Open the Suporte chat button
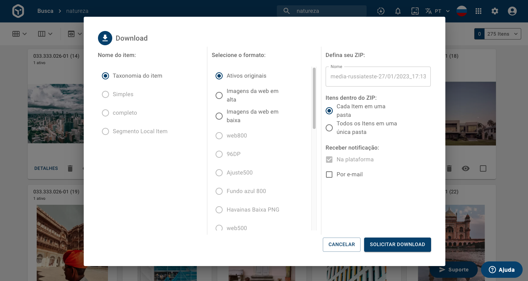This screenshot has width=528, height=281. (x=454, y=270)
